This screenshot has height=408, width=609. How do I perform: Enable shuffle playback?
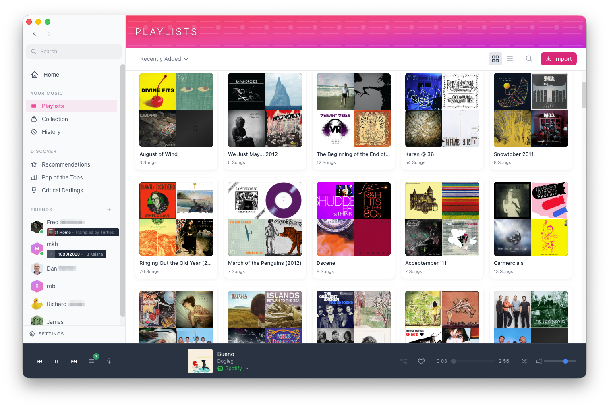(x=524, y=361)
